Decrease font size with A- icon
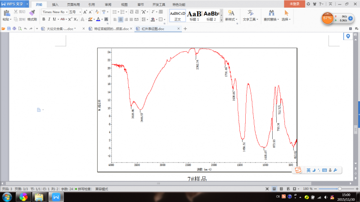Image resolution: width=360 pixels, height=202 pixels. click(x=91, y=12)
